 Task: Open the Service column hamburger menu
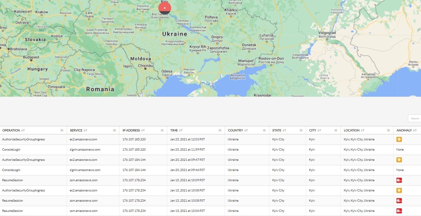[114, 130]
